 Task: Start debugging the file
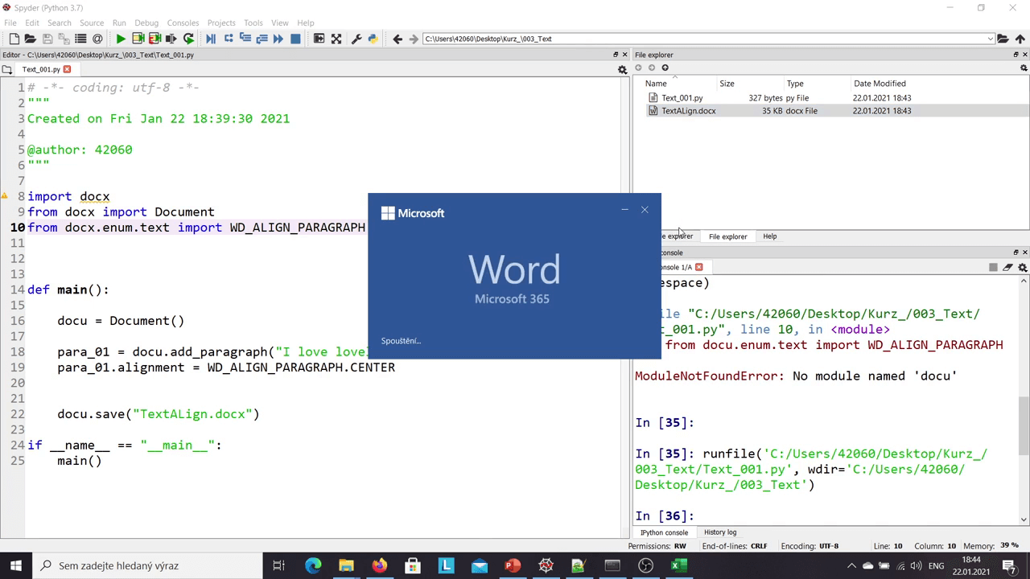(211, 39)
